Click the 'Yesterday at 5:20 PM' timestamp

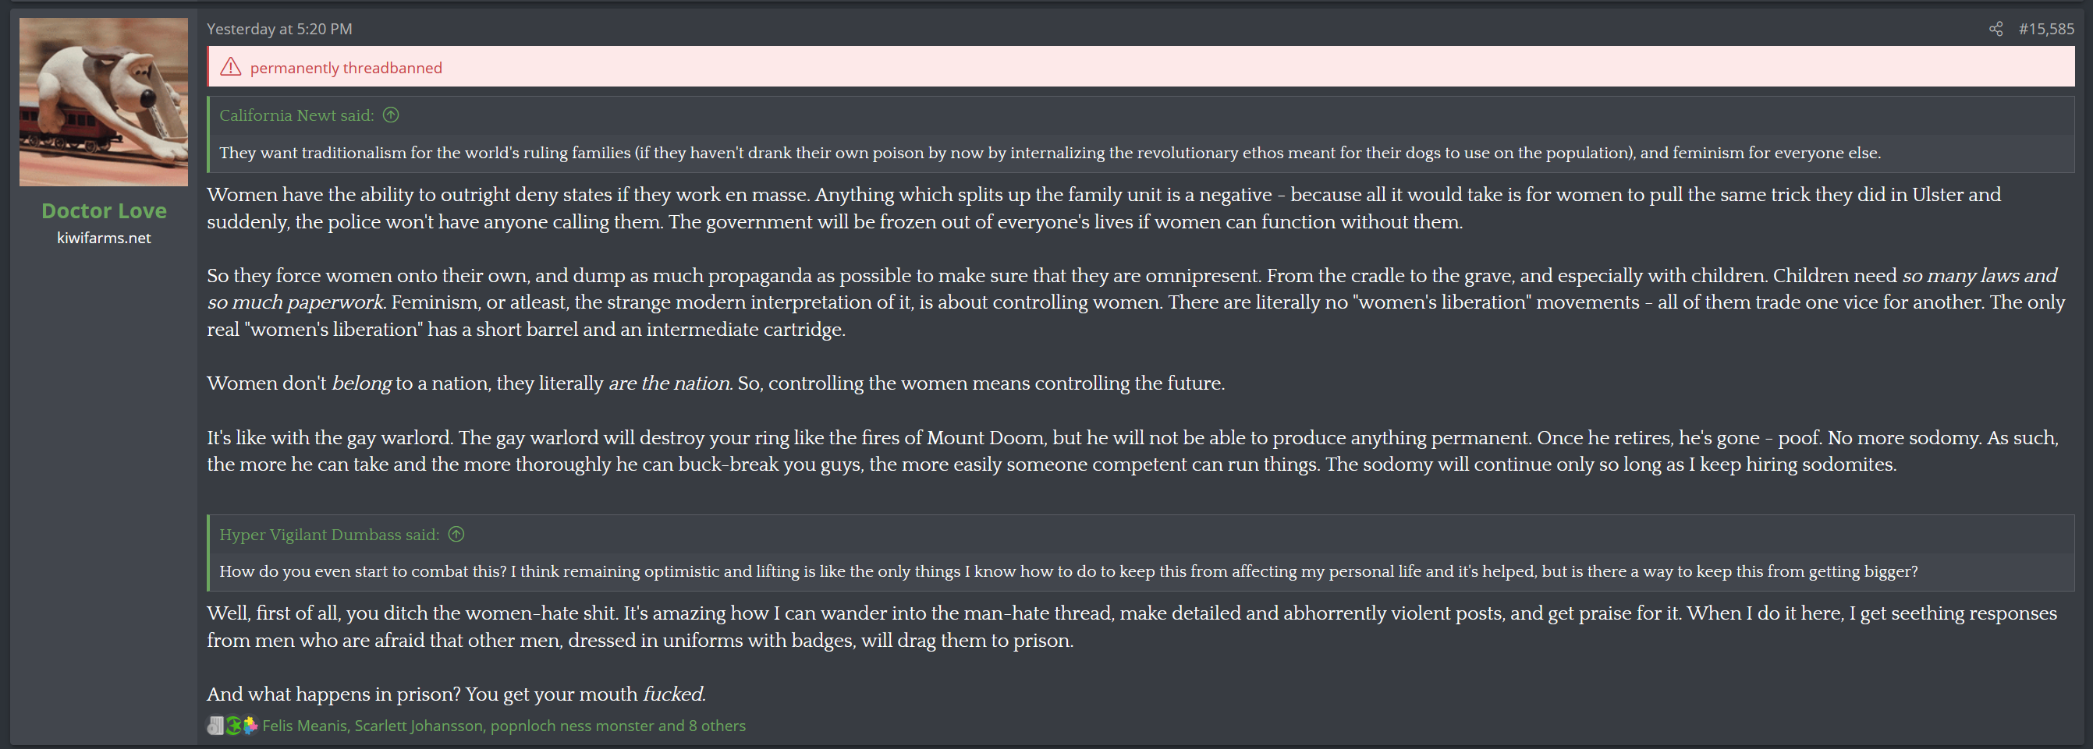(279, 29)
